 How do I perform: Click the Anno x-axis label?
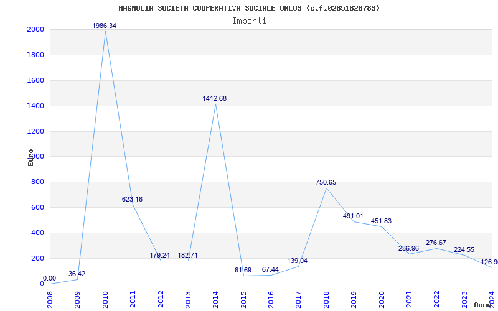click(483, 305)
